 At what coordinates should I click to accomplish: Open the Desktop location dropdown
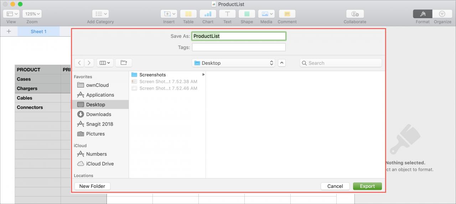(x=233, y=63)
